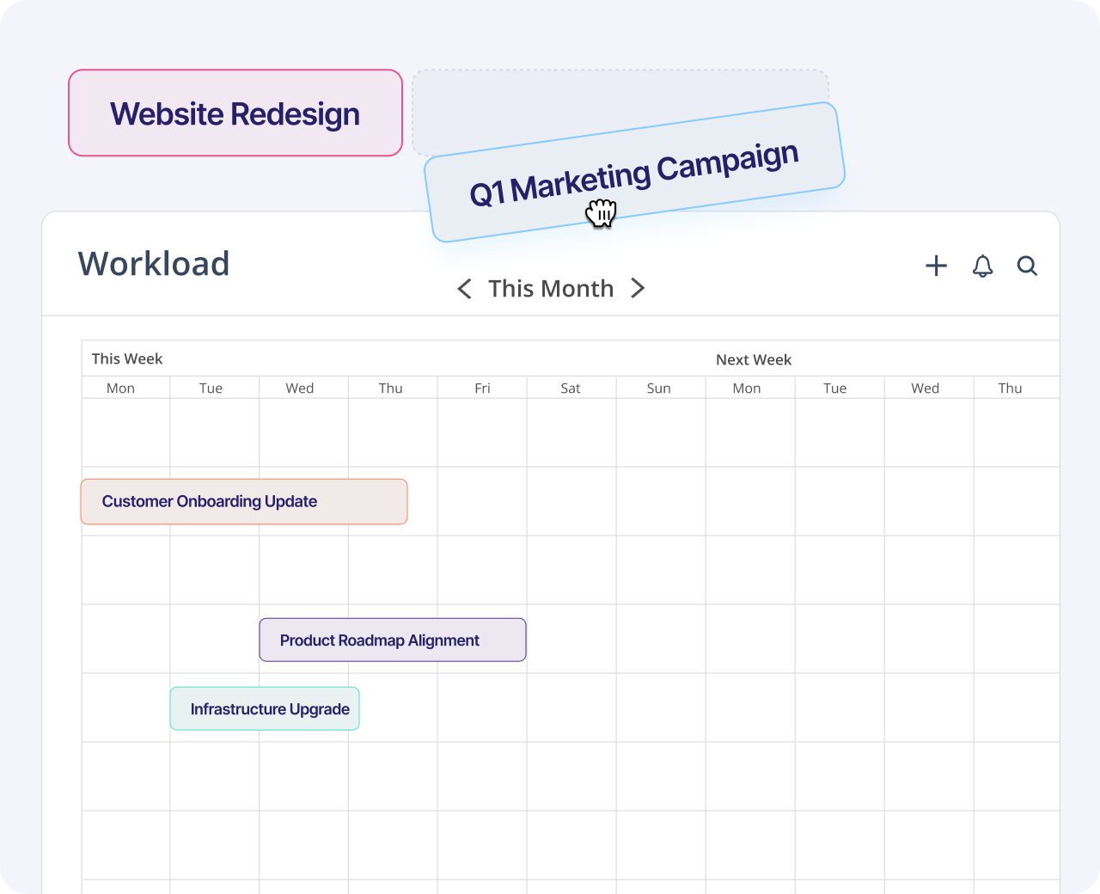Select the Fri column header

pos(482,388)
